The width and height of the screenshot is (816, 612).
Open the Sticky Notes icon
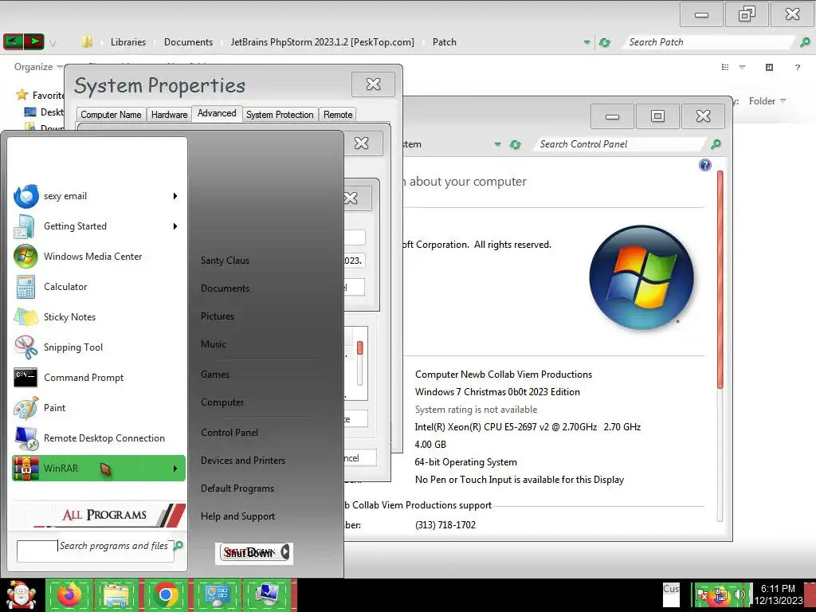tap(25, 317)
